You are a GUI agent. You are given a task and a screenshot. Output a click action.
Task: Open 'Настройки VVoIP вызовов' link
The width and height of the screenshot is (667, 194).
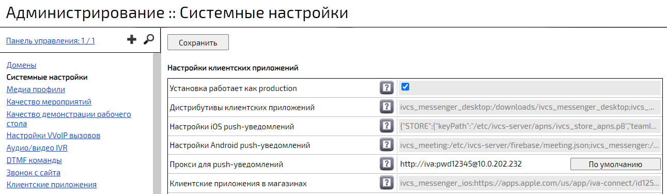click(x=53, y=136)
